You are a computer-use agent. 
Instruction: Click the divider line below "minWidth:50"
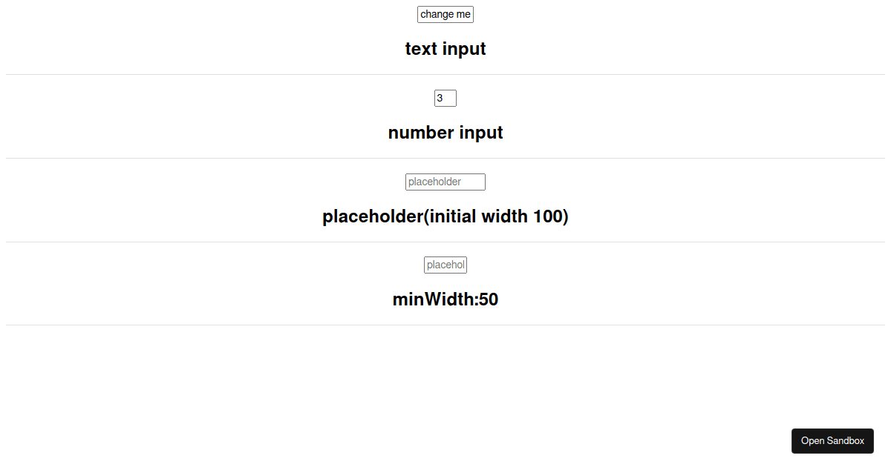coord(446,325)
